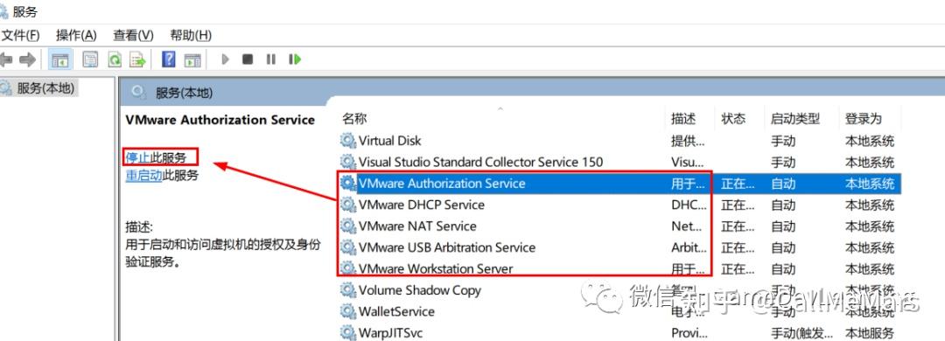Click the pause service icon
The image size is (945, 341).
pyautogui.click(x=271, y=59)
